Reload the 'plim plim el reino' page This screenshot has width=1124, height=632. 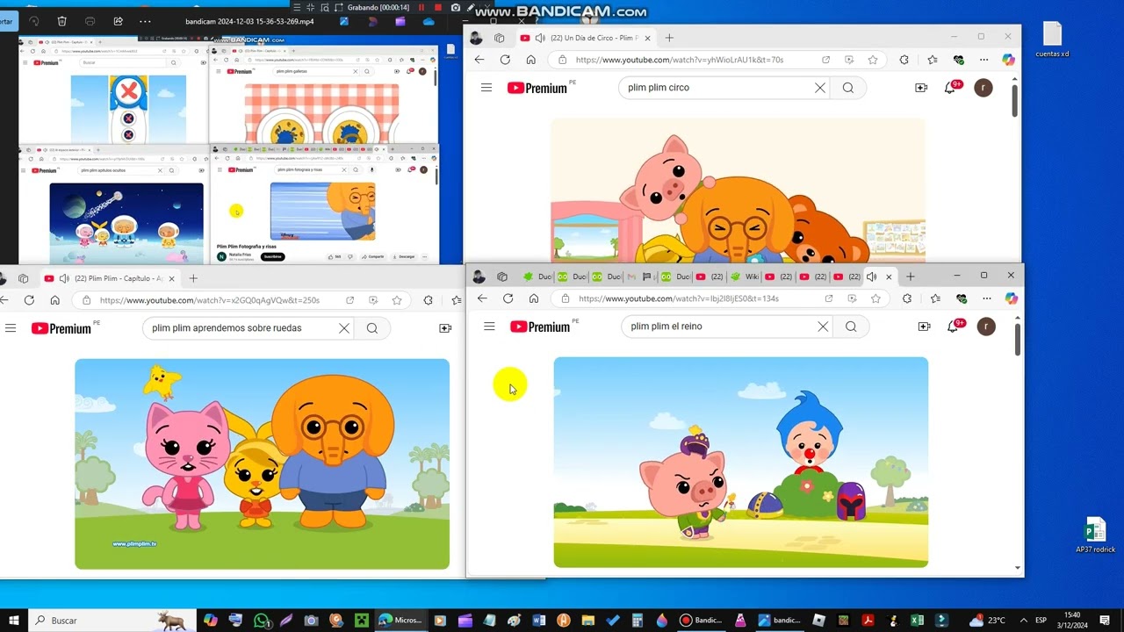click(508, 298)
